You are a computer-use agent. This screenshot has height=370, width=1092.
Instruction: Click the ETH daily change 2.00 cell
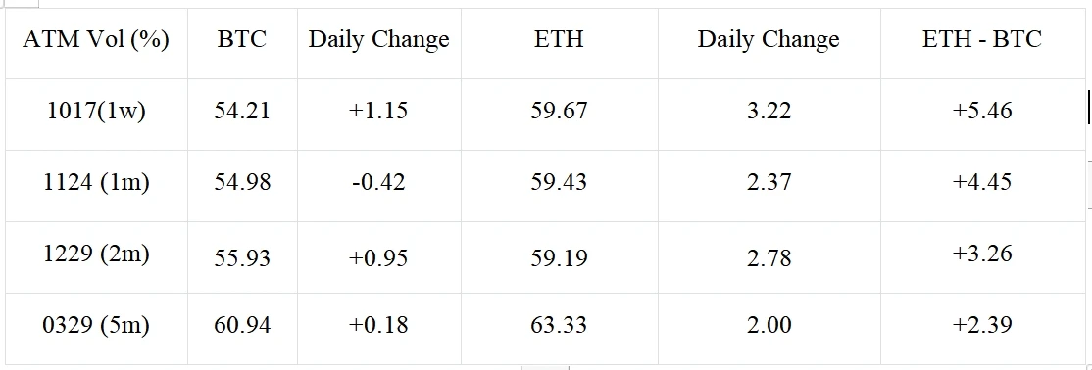[x=769, y=328]
